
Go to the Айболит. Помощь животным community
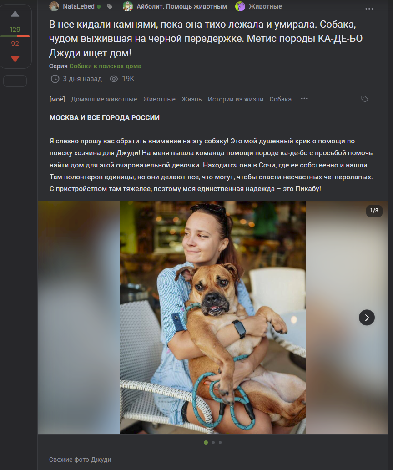(181, 6)
